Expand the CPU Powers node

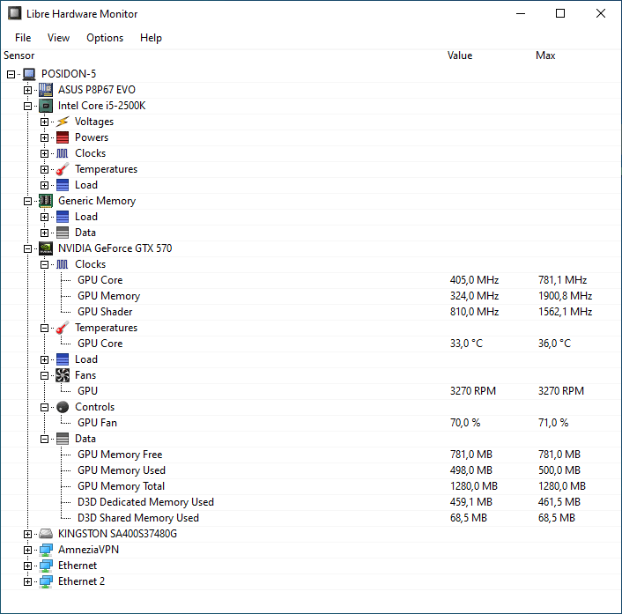(x=44, y=137)
